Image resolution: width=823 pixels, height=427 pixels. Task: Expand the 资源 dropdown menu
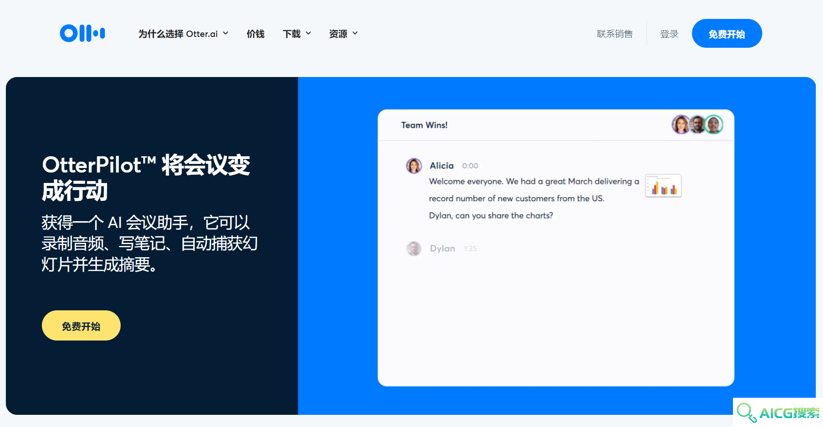(x=343, y=34)
